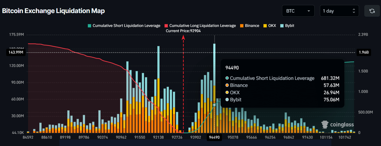Click the green Cumulative Short legend swatch

pos(90,26)
